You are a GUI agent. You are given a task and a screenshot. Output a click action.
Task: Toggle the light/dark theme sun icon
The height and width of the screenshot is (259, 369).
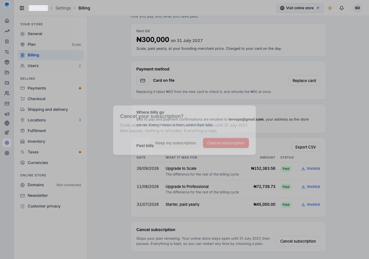(x=330, y=8)
